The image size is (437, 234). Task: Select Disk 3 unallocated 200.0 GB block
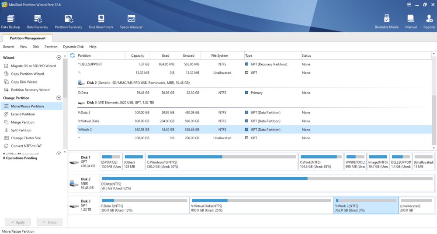coord(416,205)
